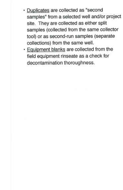Viewport: 123px width, 190px height.
Task: Click the bullet before Equipment blanks
Action: 24,49
